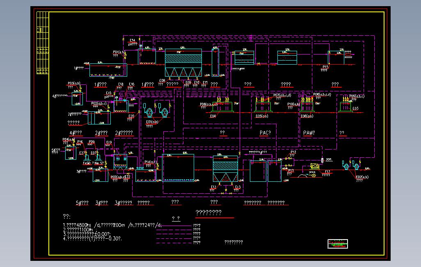Viewport: 421px width, 267px height.
Task: Select note line 1 mentioning 4800m
Action: [x=112, y=225]
